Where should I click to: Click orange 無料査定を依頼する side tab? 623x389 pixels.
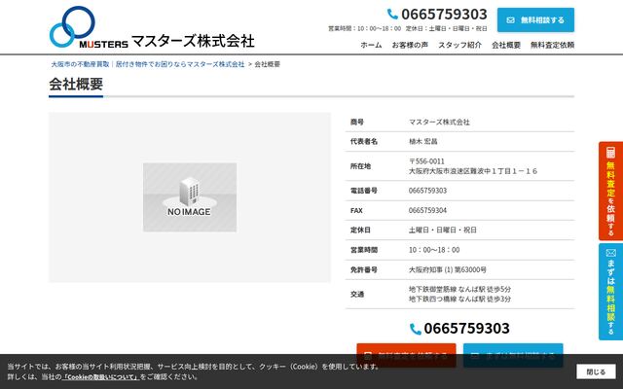pos(610,191)
